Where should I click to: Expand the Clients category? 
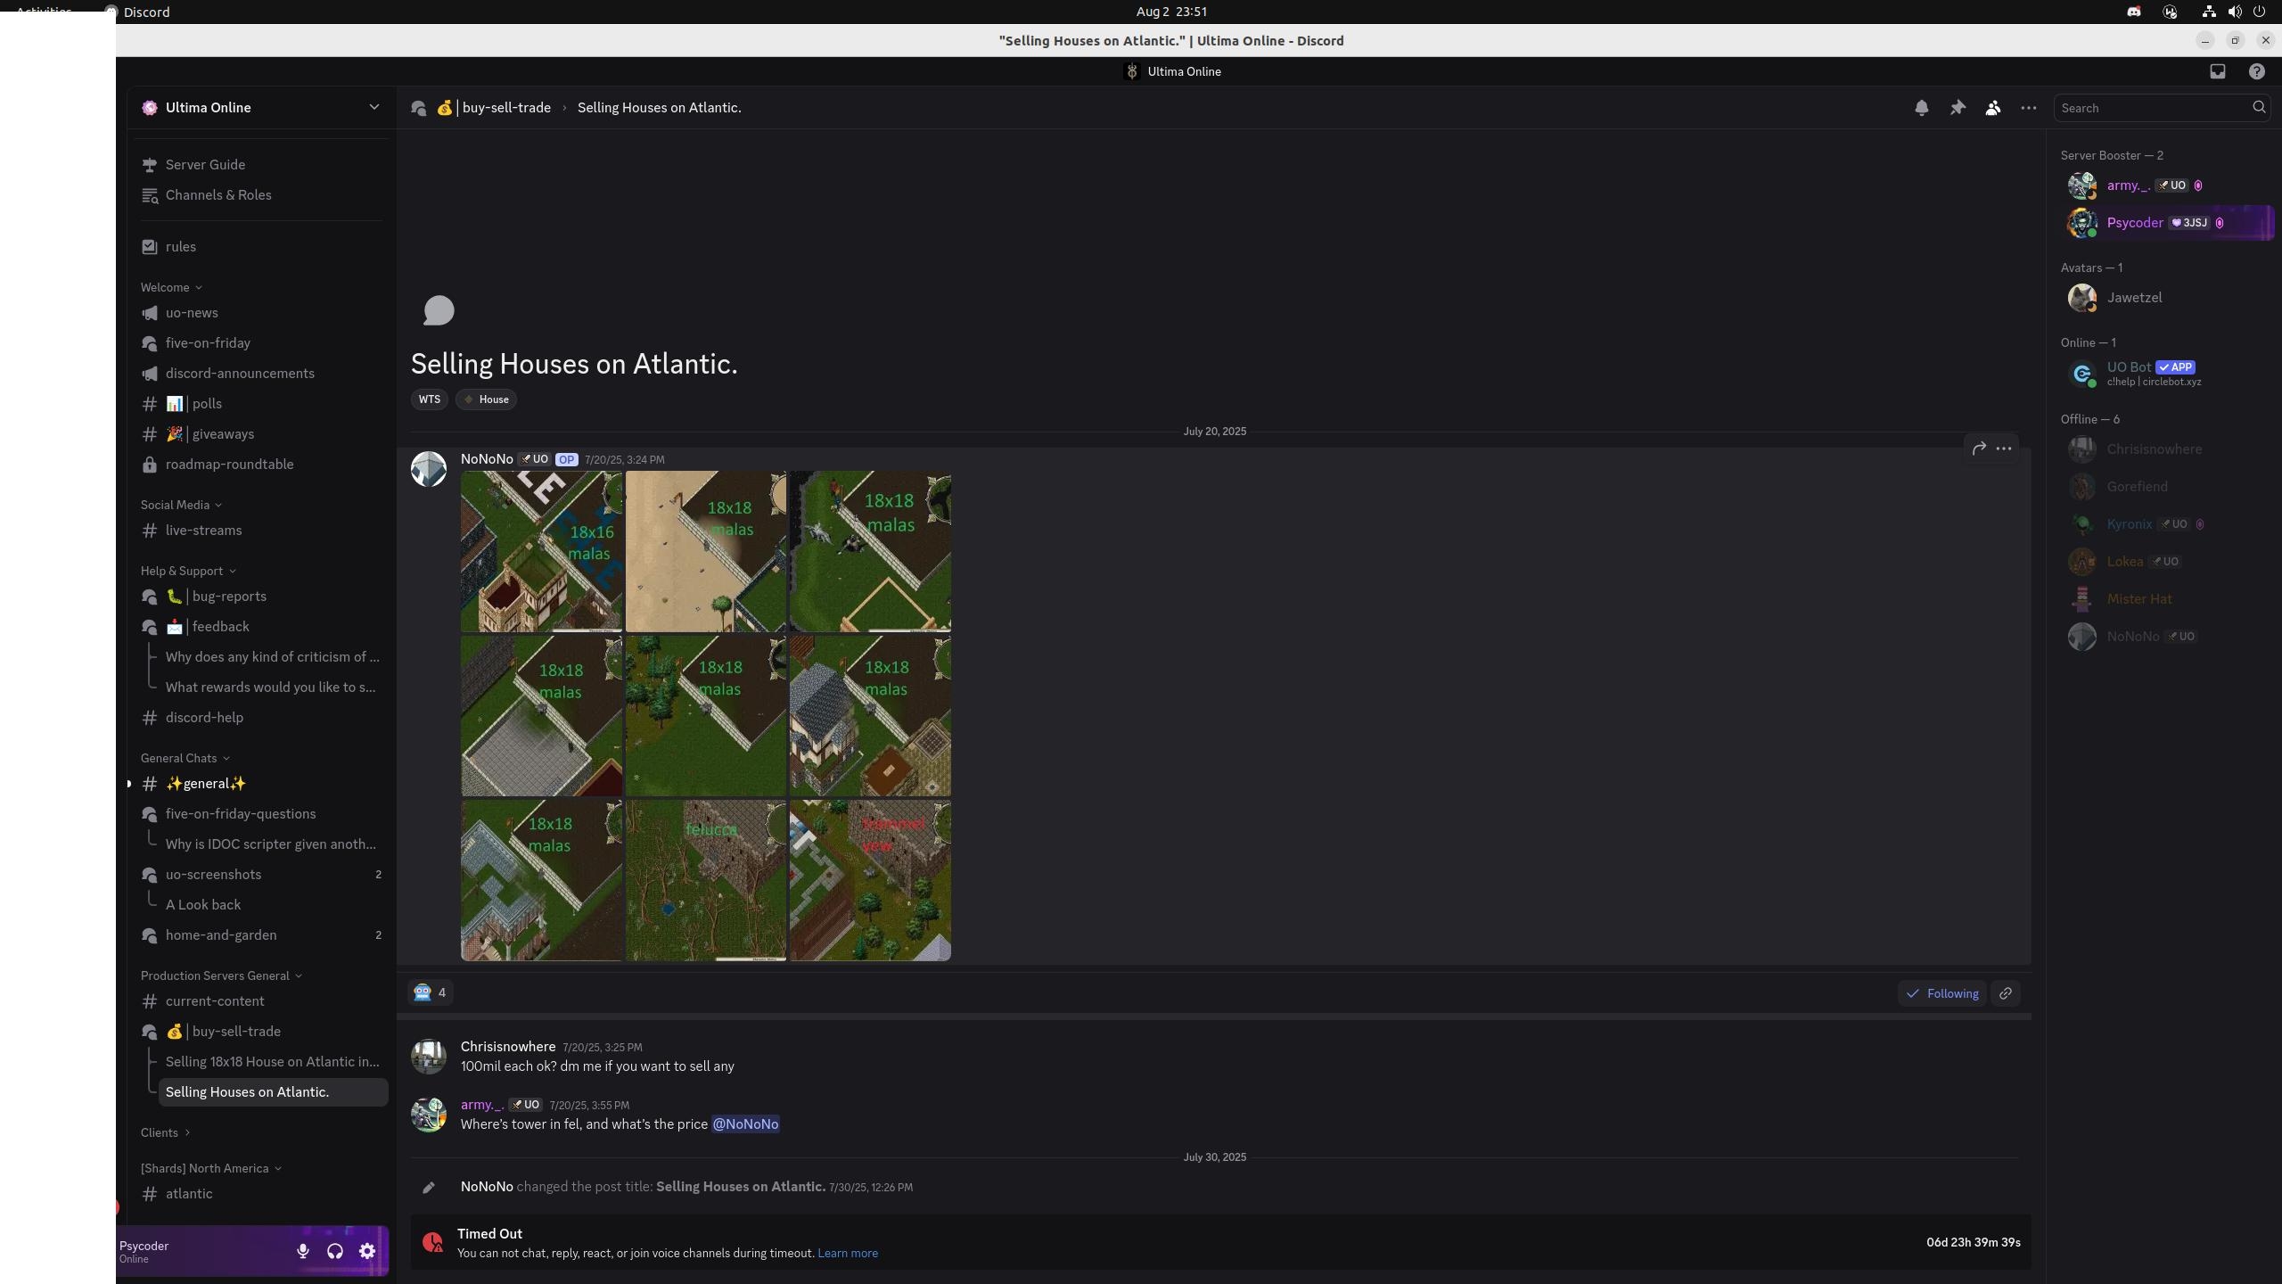(165, 1132)
